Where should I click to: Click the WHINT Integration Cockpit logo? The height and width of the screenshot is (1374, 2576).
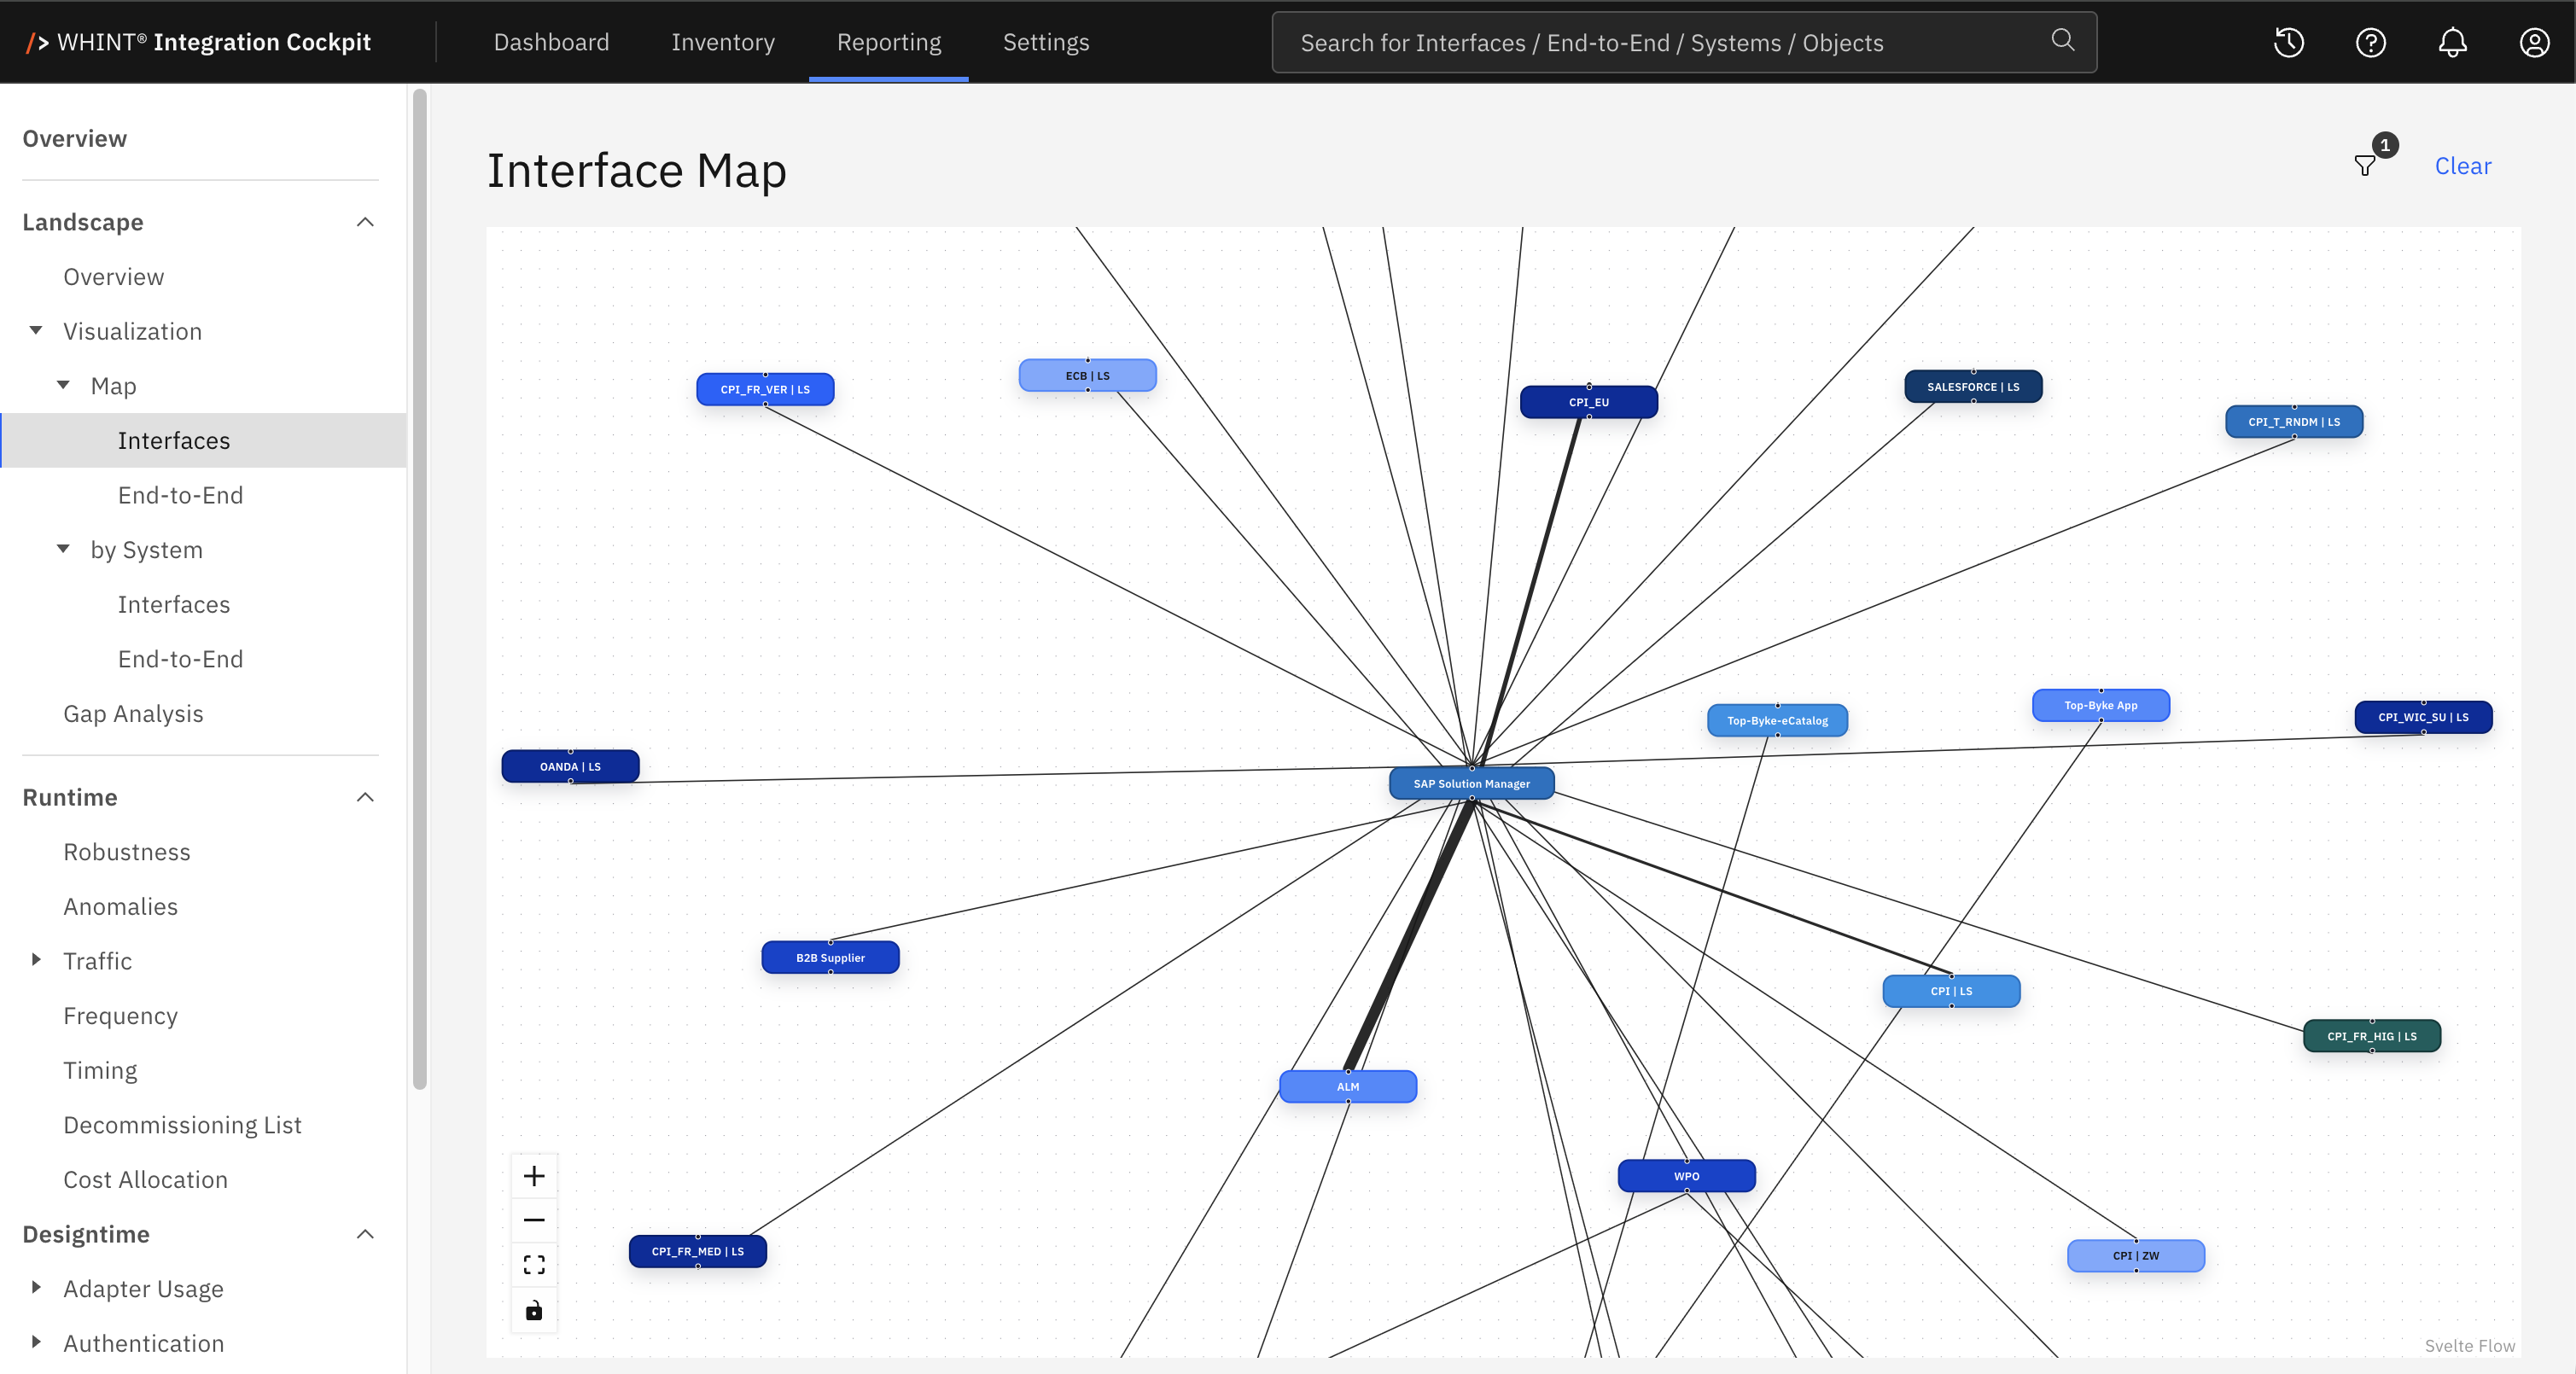point(198,42)
